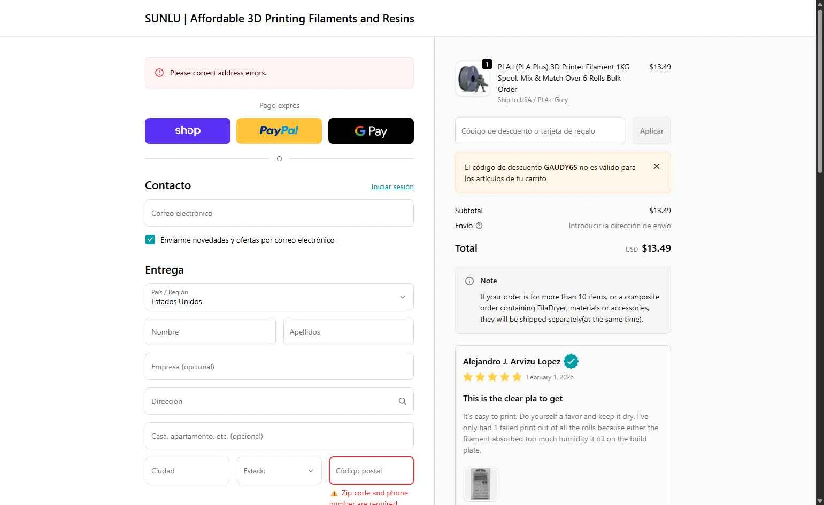Screen dimensions: 824x505
Task: Click the Total amount $13.49
Action: [x=656, y=248]
